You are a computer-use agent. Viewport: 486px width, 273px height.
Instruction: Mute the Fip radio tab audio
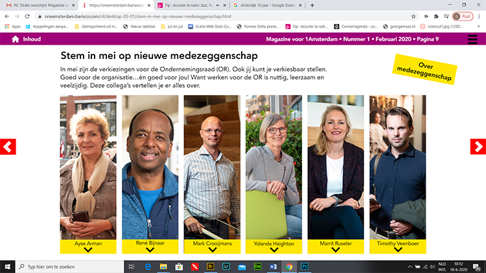[x=218, y=5]
